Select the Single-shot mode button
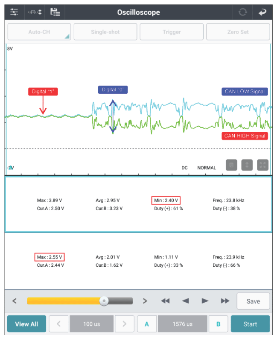The image size is (277, 339). [x=105, y=32]
